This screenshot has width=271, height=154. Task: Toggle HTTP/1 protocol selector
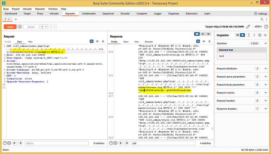pos(258,27)
